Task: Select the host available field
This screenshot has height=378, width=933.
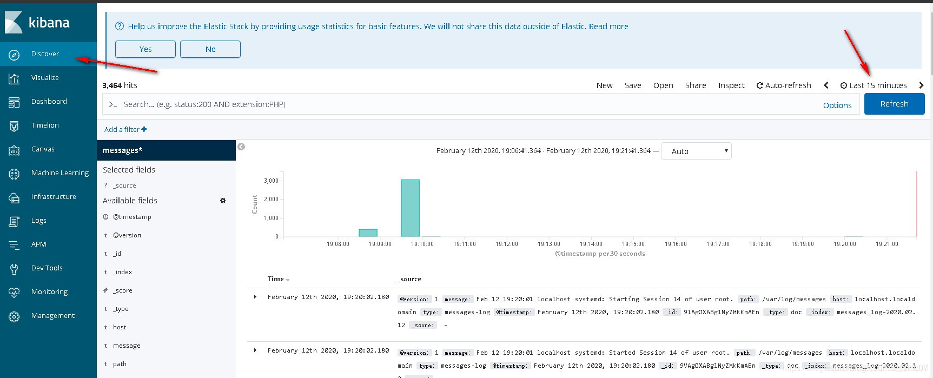Action: click(120, 327)
